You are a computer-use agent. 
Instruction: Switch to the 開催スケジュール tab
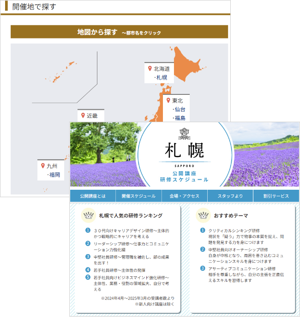tap(138, 196)
